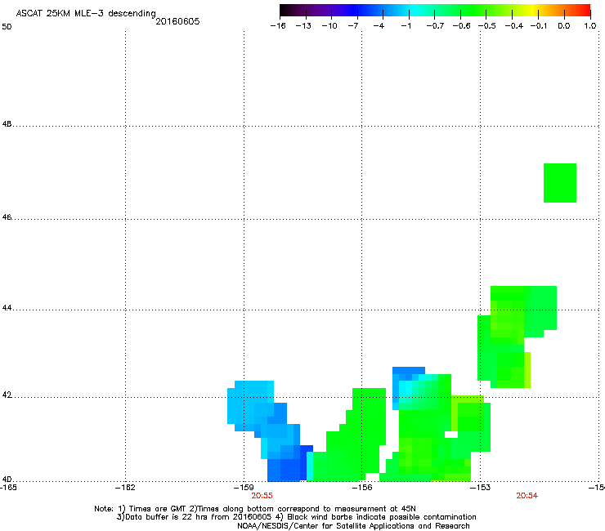Click the -159 longitude label
Image resolution: width=605 pixels, height=531 pixels.
coord(244,488)
